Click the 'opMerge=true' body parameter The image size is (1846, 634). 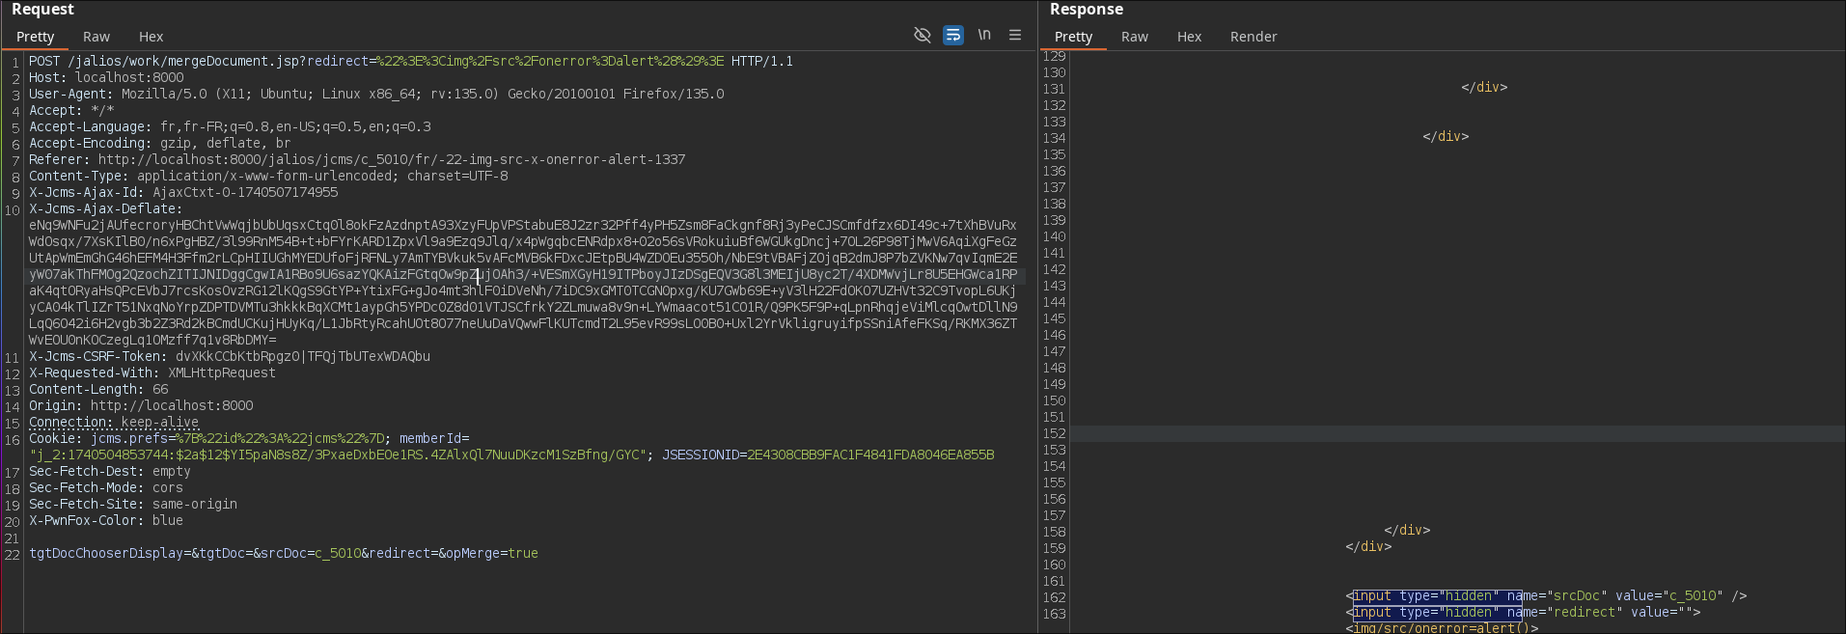point(492,553)
